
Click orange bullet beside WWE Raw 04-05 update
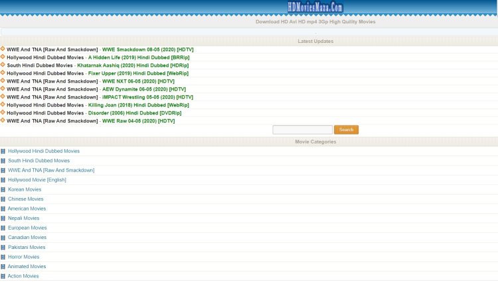pos(3,120)
